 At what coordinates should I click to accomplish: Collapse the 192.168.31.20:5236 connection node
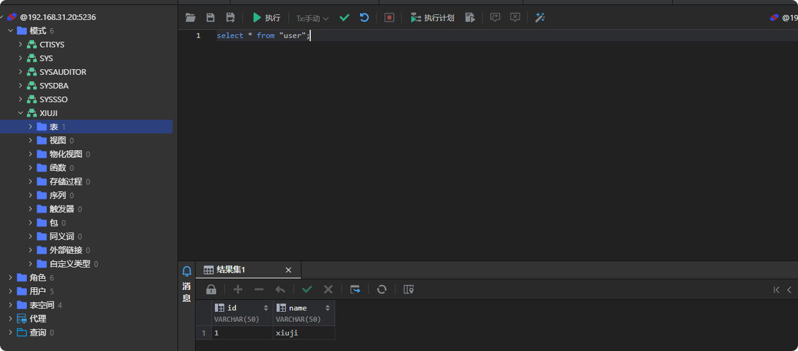tap(2, 17)
